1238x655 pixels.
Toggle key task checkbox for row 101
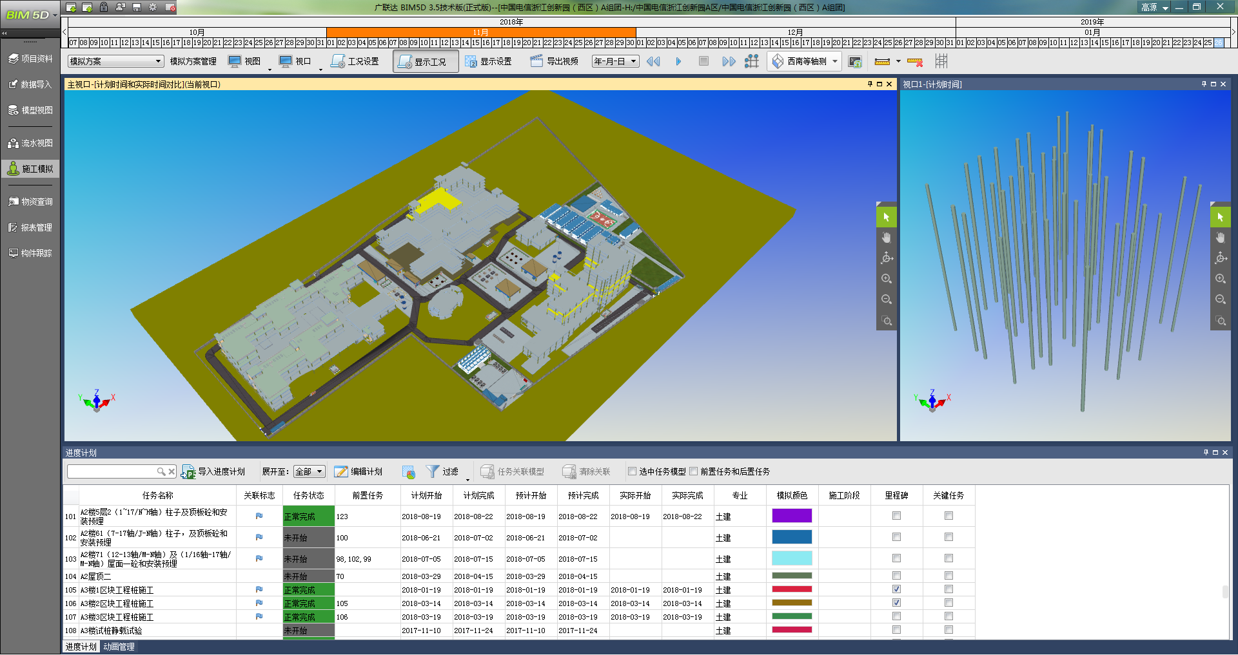tap(948, 516)
